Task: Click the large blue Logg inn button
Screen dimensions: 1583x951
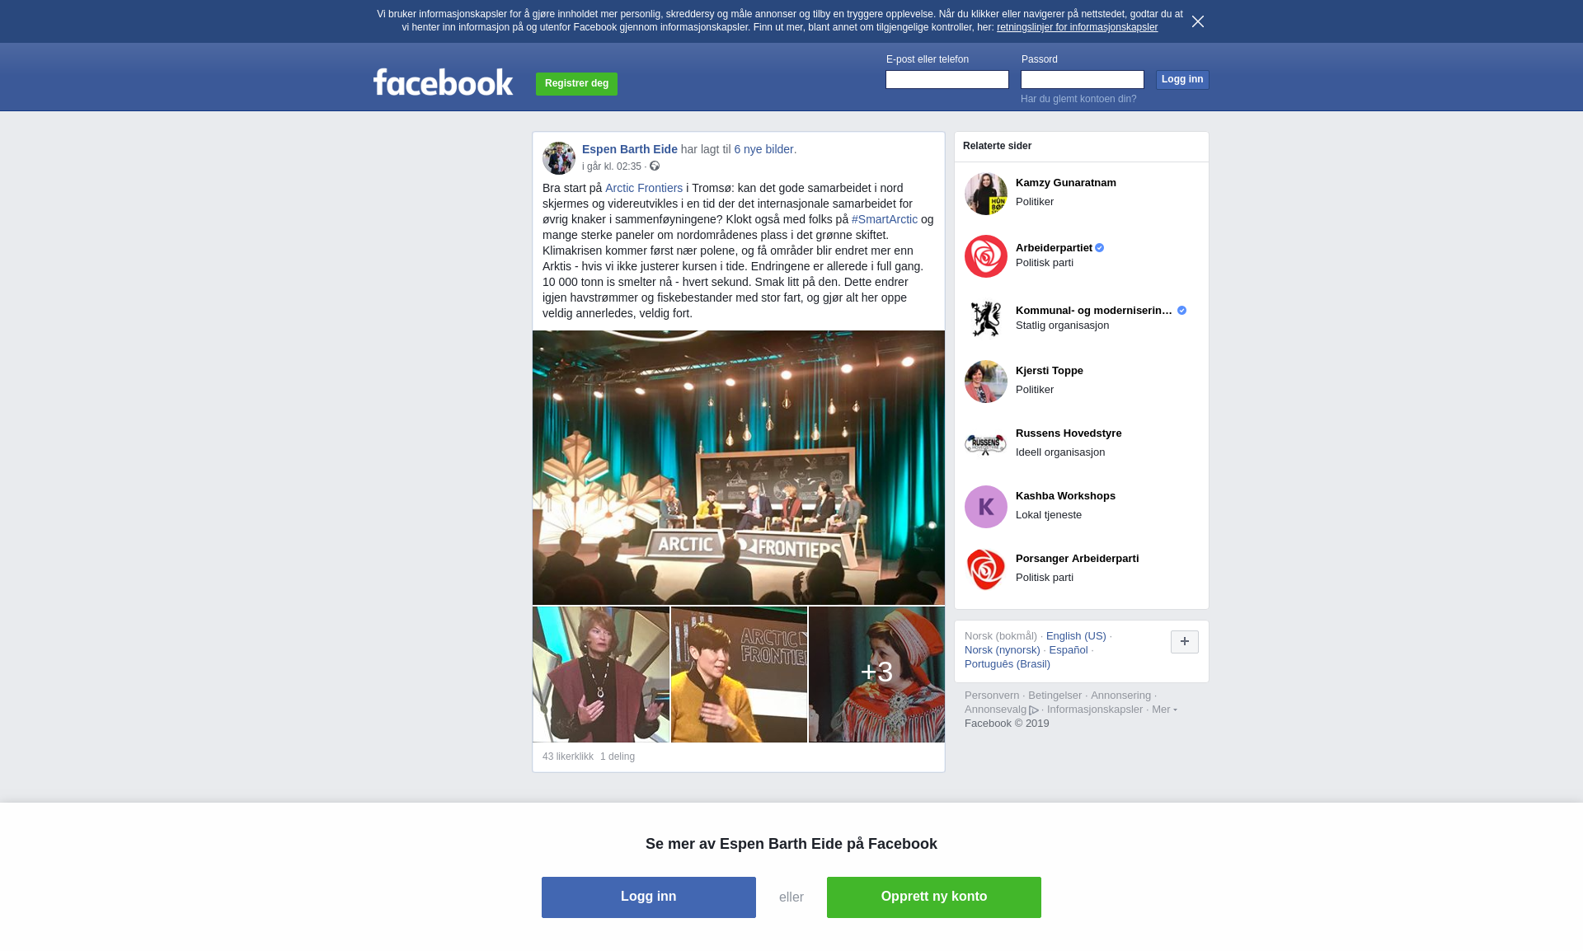Action: coord(649,897)
